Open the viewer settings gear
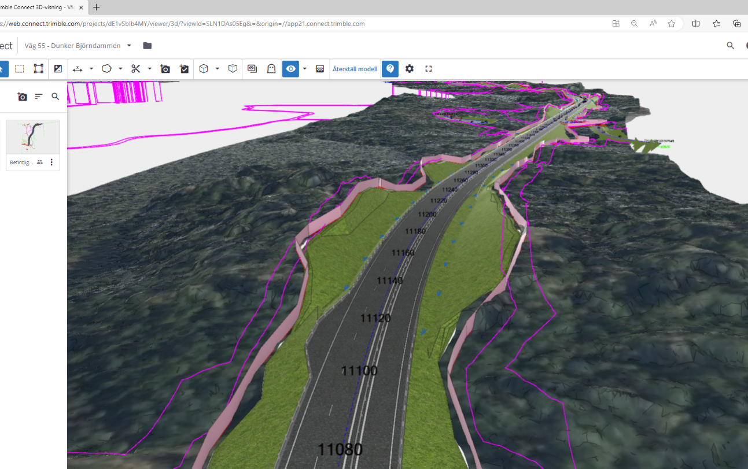 coord(409,68)
